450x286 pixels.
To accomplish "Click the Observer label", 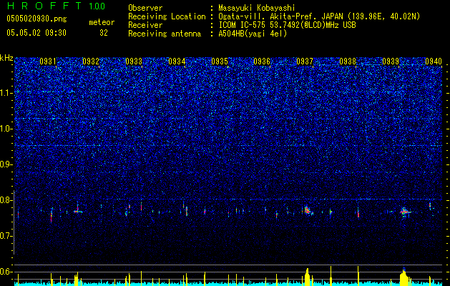I will (x=145, y=8).
